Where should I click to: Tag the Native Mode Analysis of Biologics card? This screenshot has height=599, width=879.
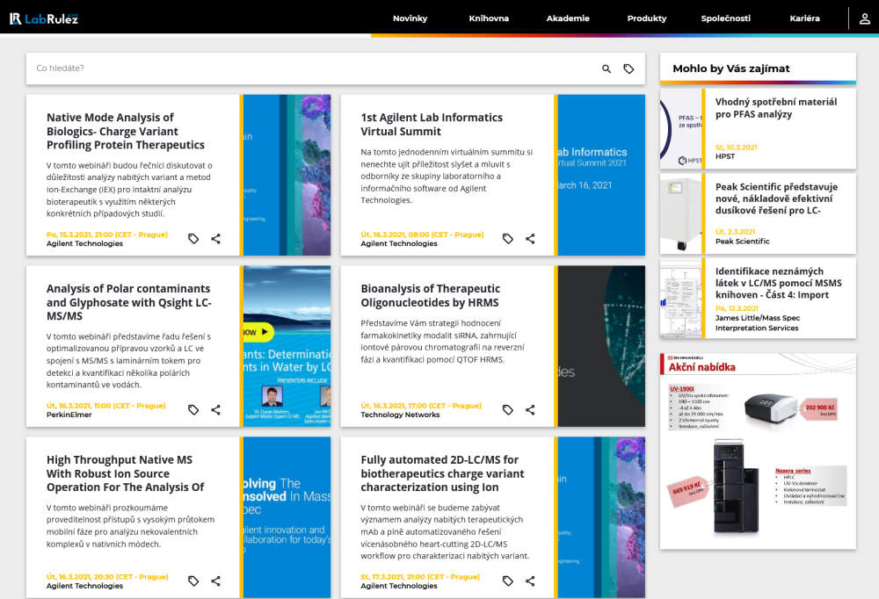pyautogui.click(x=193, y=239)
